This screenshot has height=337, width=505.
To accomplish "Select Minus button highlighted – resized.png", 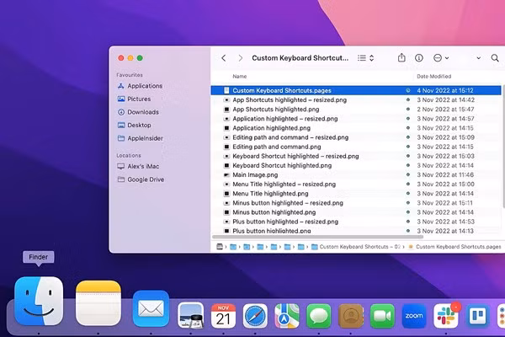I will (356, 203).
